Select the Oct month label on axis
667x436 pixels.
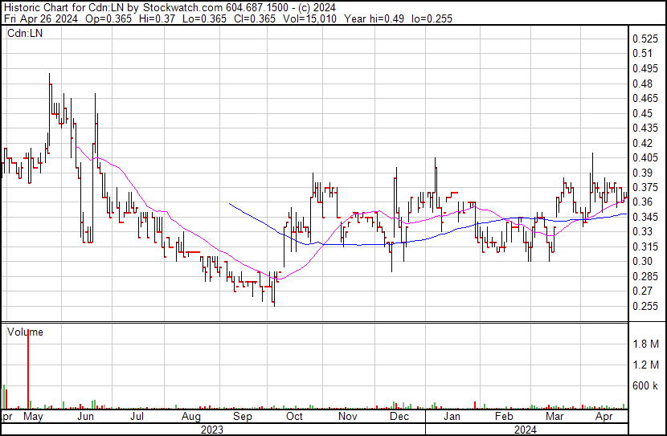pyautogui.click(x=294, y=418)
